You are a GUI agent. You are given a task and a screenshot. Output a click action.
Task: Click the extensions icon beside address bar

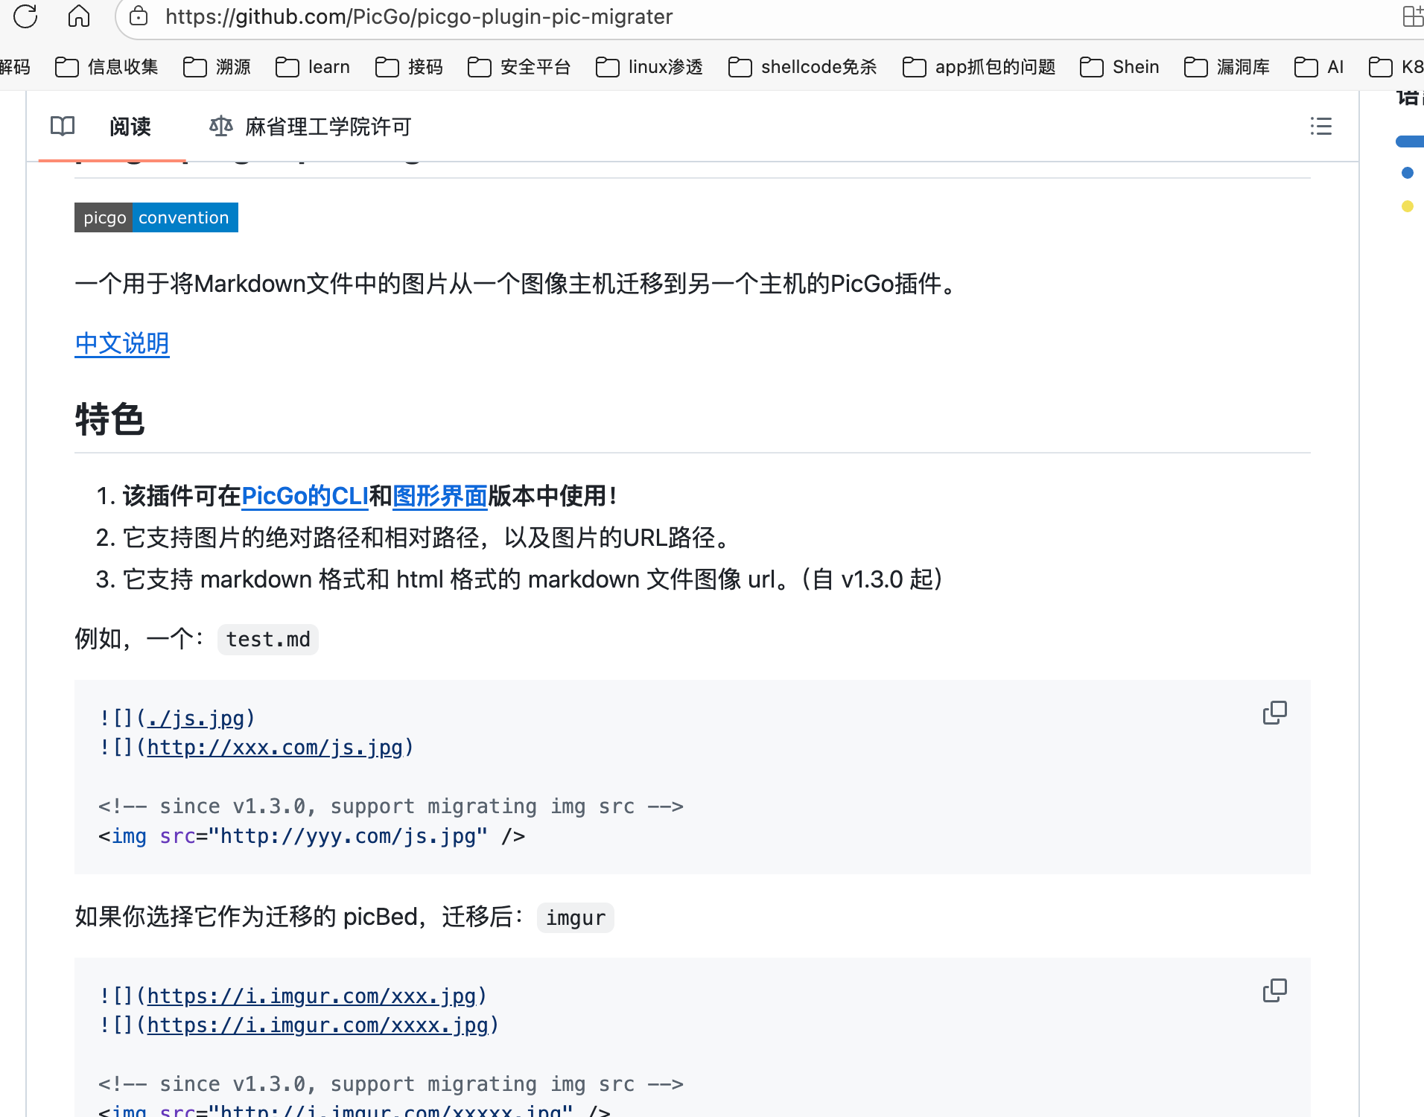click(x=1411, y=16)
